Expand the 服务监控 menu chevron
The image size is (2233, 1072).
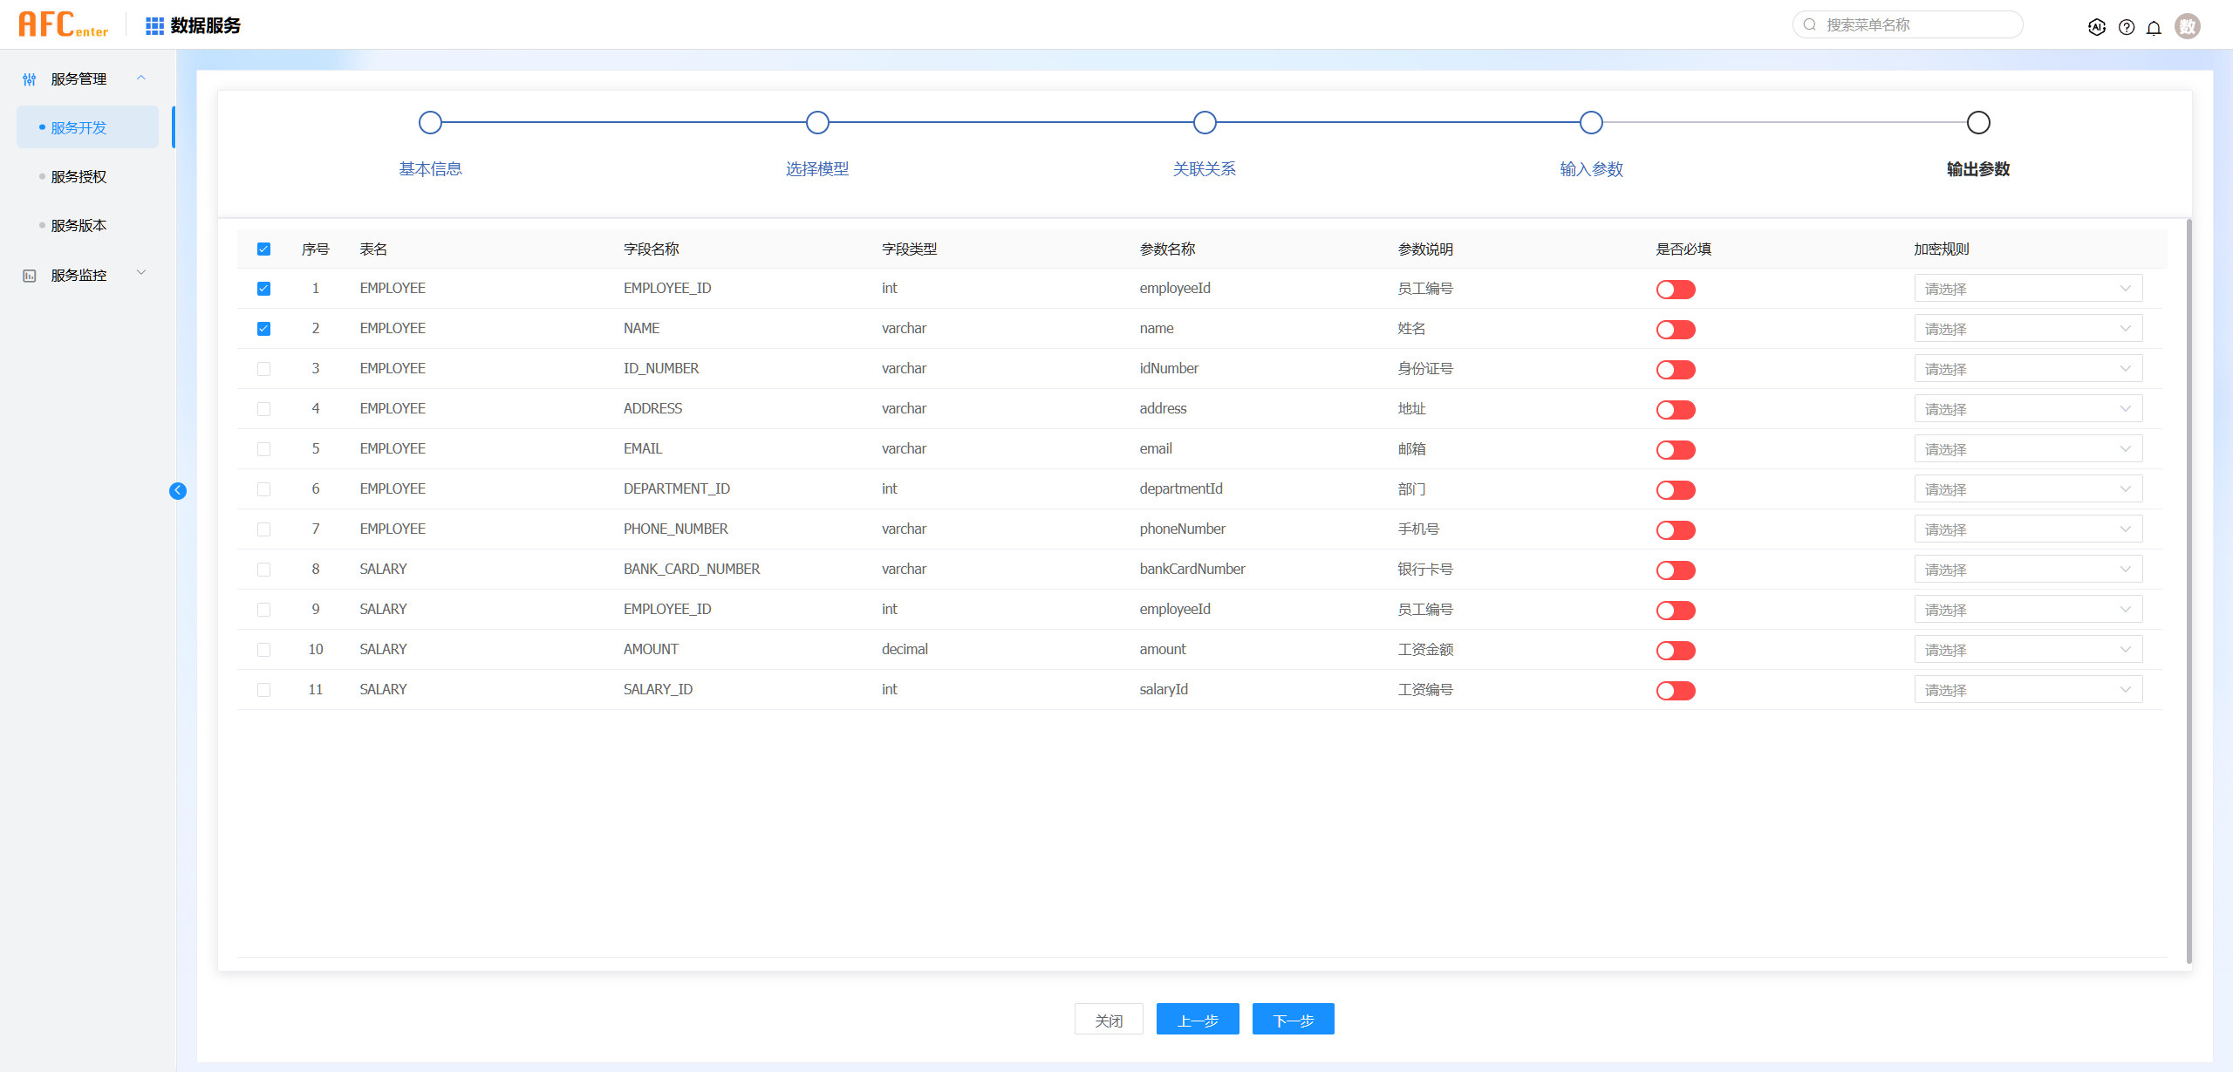(141, 273)
